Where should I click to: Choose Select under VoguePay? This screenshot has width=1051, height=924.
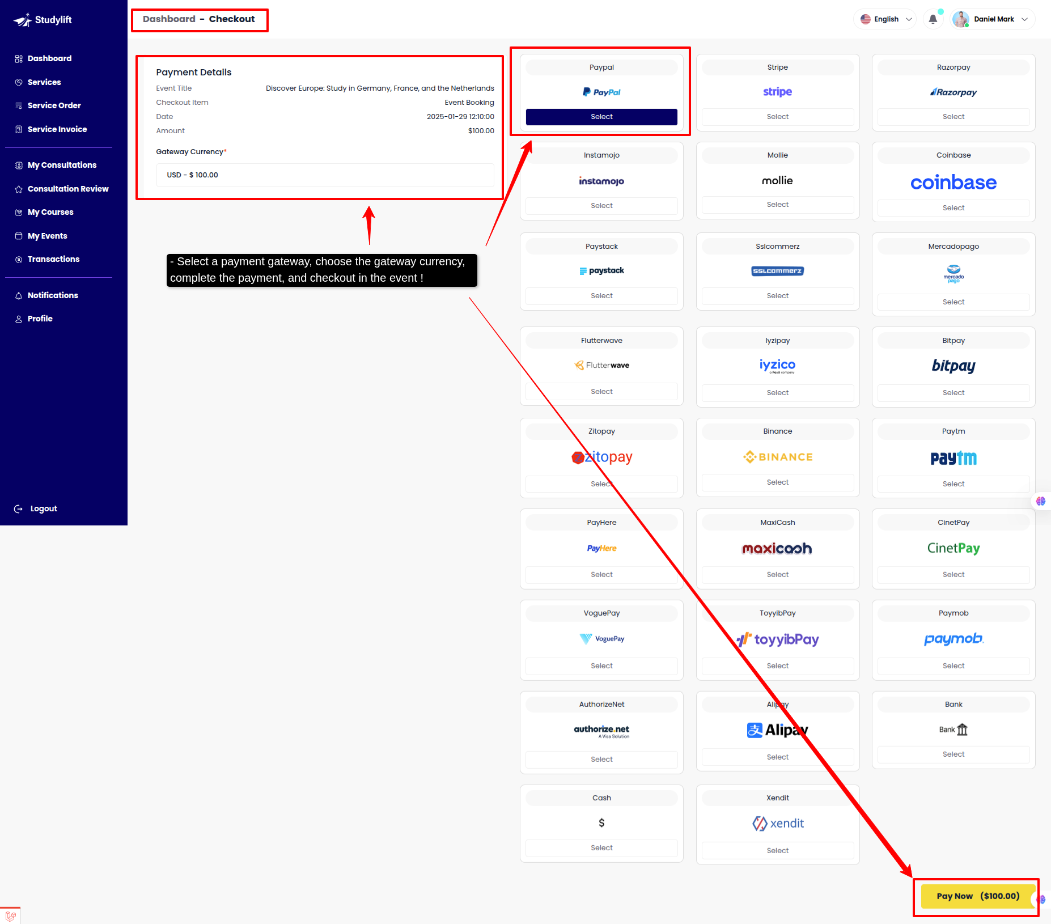point(601,666)
